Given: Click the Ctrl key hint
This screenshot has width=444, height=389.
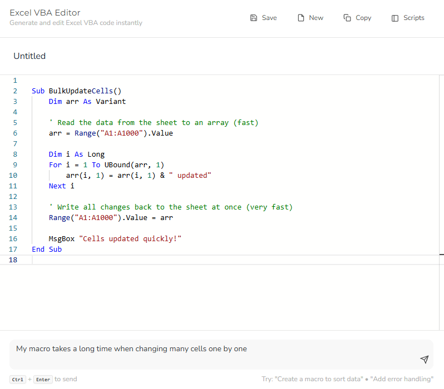Looking at the screenshot, I should click(18, 380).
